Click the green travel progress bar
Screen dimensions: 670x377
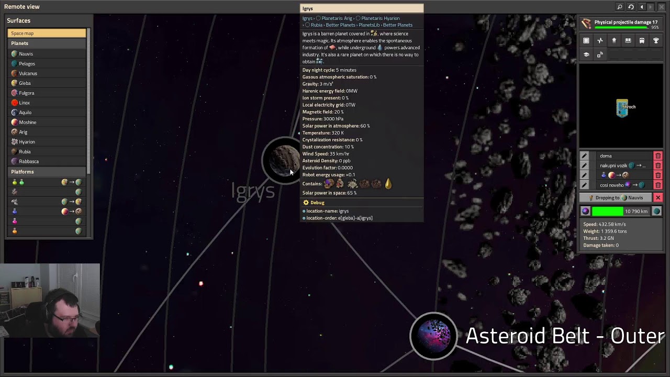click(x=621, y=212)
